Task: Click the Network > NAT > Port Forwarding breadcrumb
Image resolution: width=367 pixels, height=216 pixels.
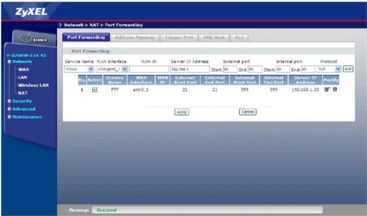Action: tap(103, 25)
